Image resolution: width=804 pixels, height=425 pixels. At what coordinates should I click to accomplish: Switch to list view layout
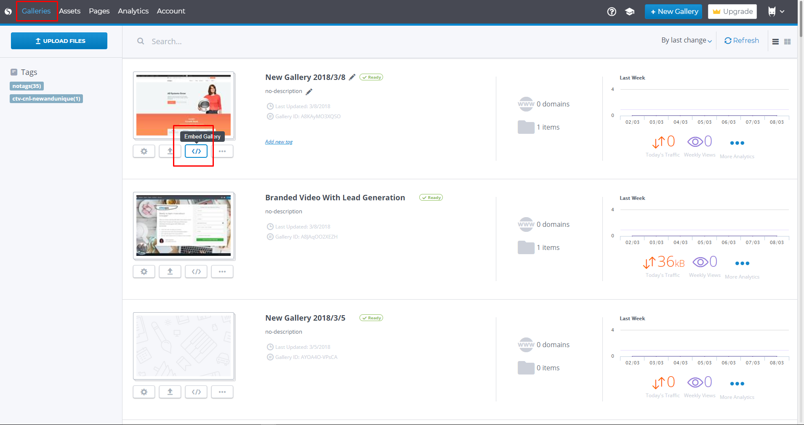coord(775,42)
